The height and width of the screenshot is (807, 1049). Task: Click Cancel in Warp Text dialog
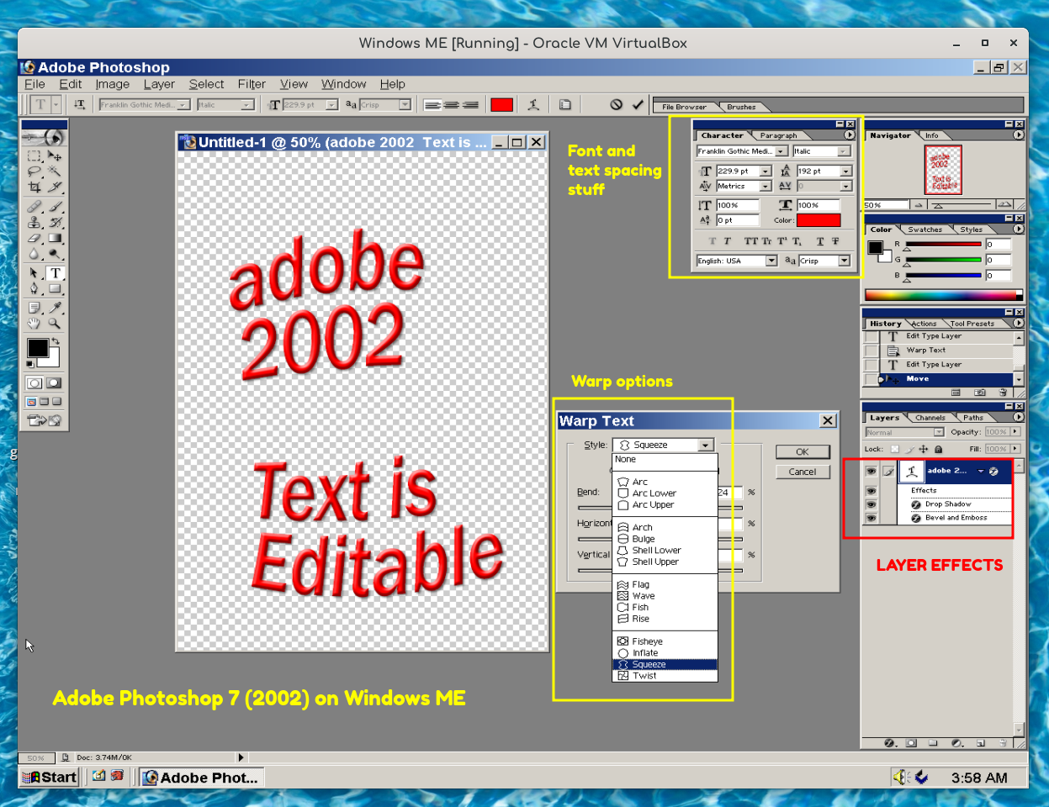point(803,472)
